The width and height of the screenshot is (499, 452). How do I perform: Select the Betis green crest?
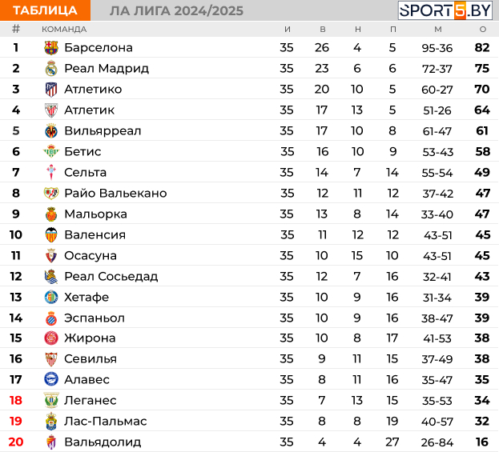coord(51,152)
